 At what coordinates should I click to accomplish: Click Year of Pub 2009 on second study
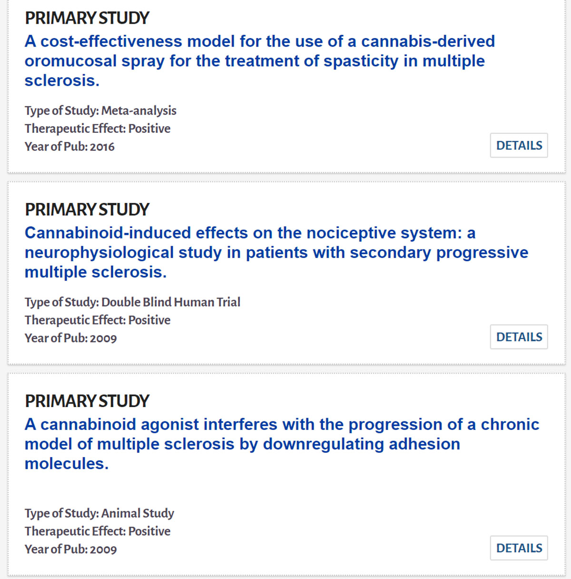(71, 338)
